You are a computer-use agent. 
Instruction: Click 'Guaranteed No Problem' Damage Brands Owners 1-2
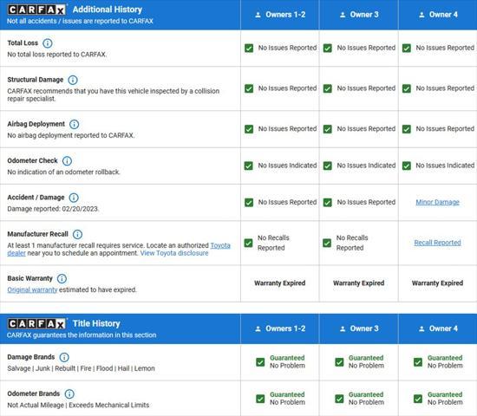click(x=287, y=362)
